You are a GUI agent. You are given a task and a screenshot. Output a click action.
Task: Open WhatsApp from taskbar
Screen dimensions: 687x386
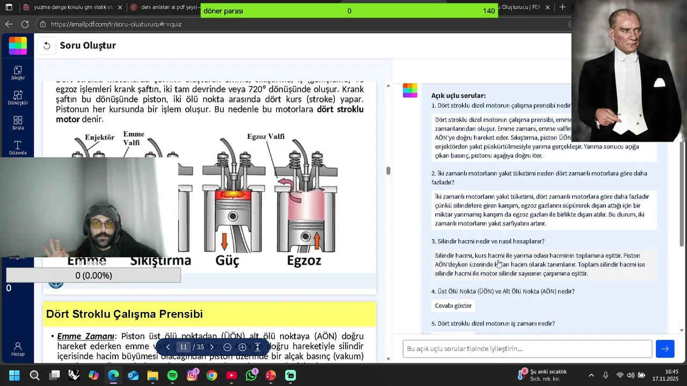pos(251,375)
